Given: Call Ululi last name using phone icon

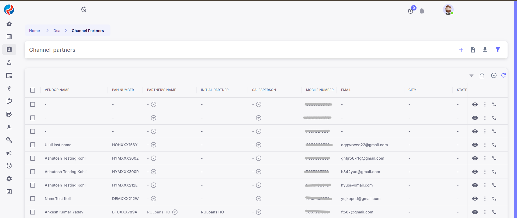Looking at the screenshot, I should (494, 145).
